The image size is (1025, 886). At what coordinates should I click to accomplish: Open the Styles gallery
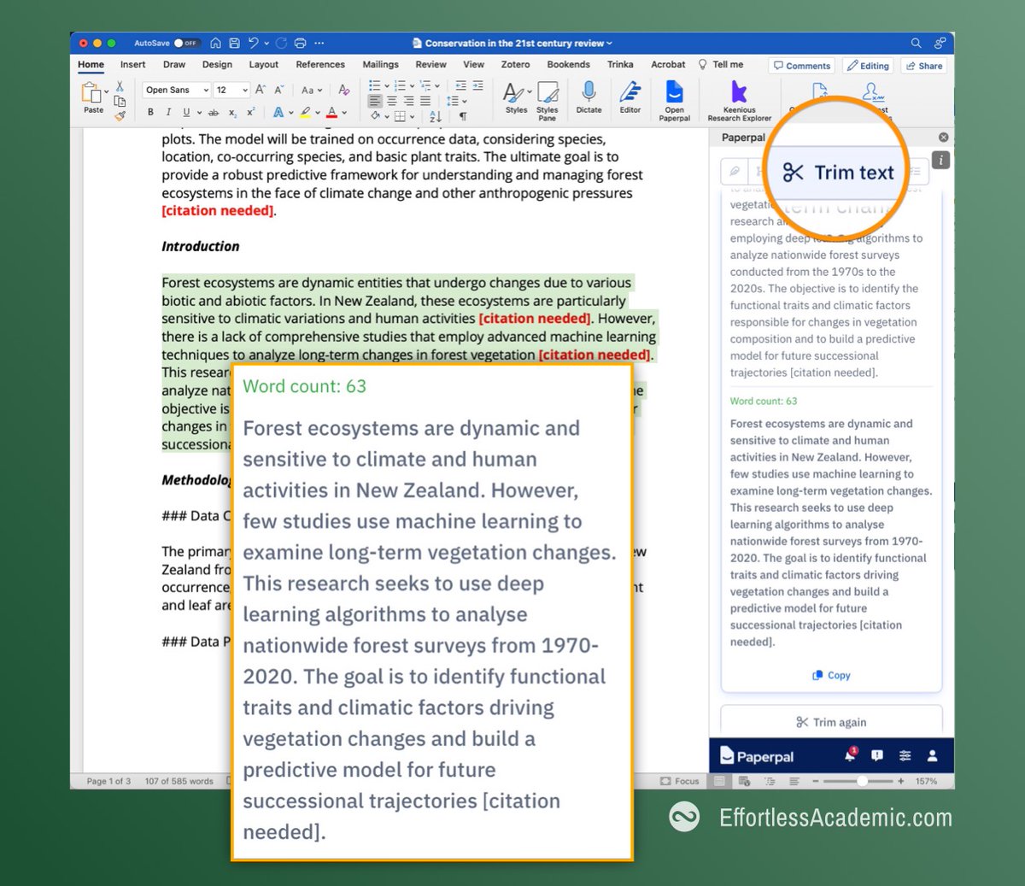click(516, 97)
